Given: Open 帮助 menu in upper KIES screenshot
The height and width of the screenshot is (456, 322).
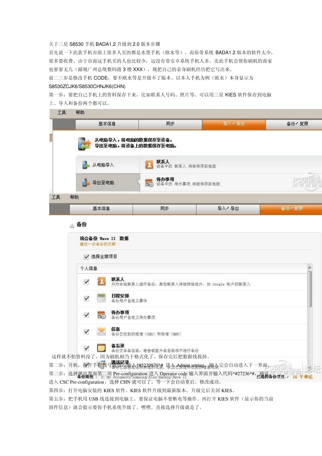Looking at the screenshot, I should [x=80, y=113].
